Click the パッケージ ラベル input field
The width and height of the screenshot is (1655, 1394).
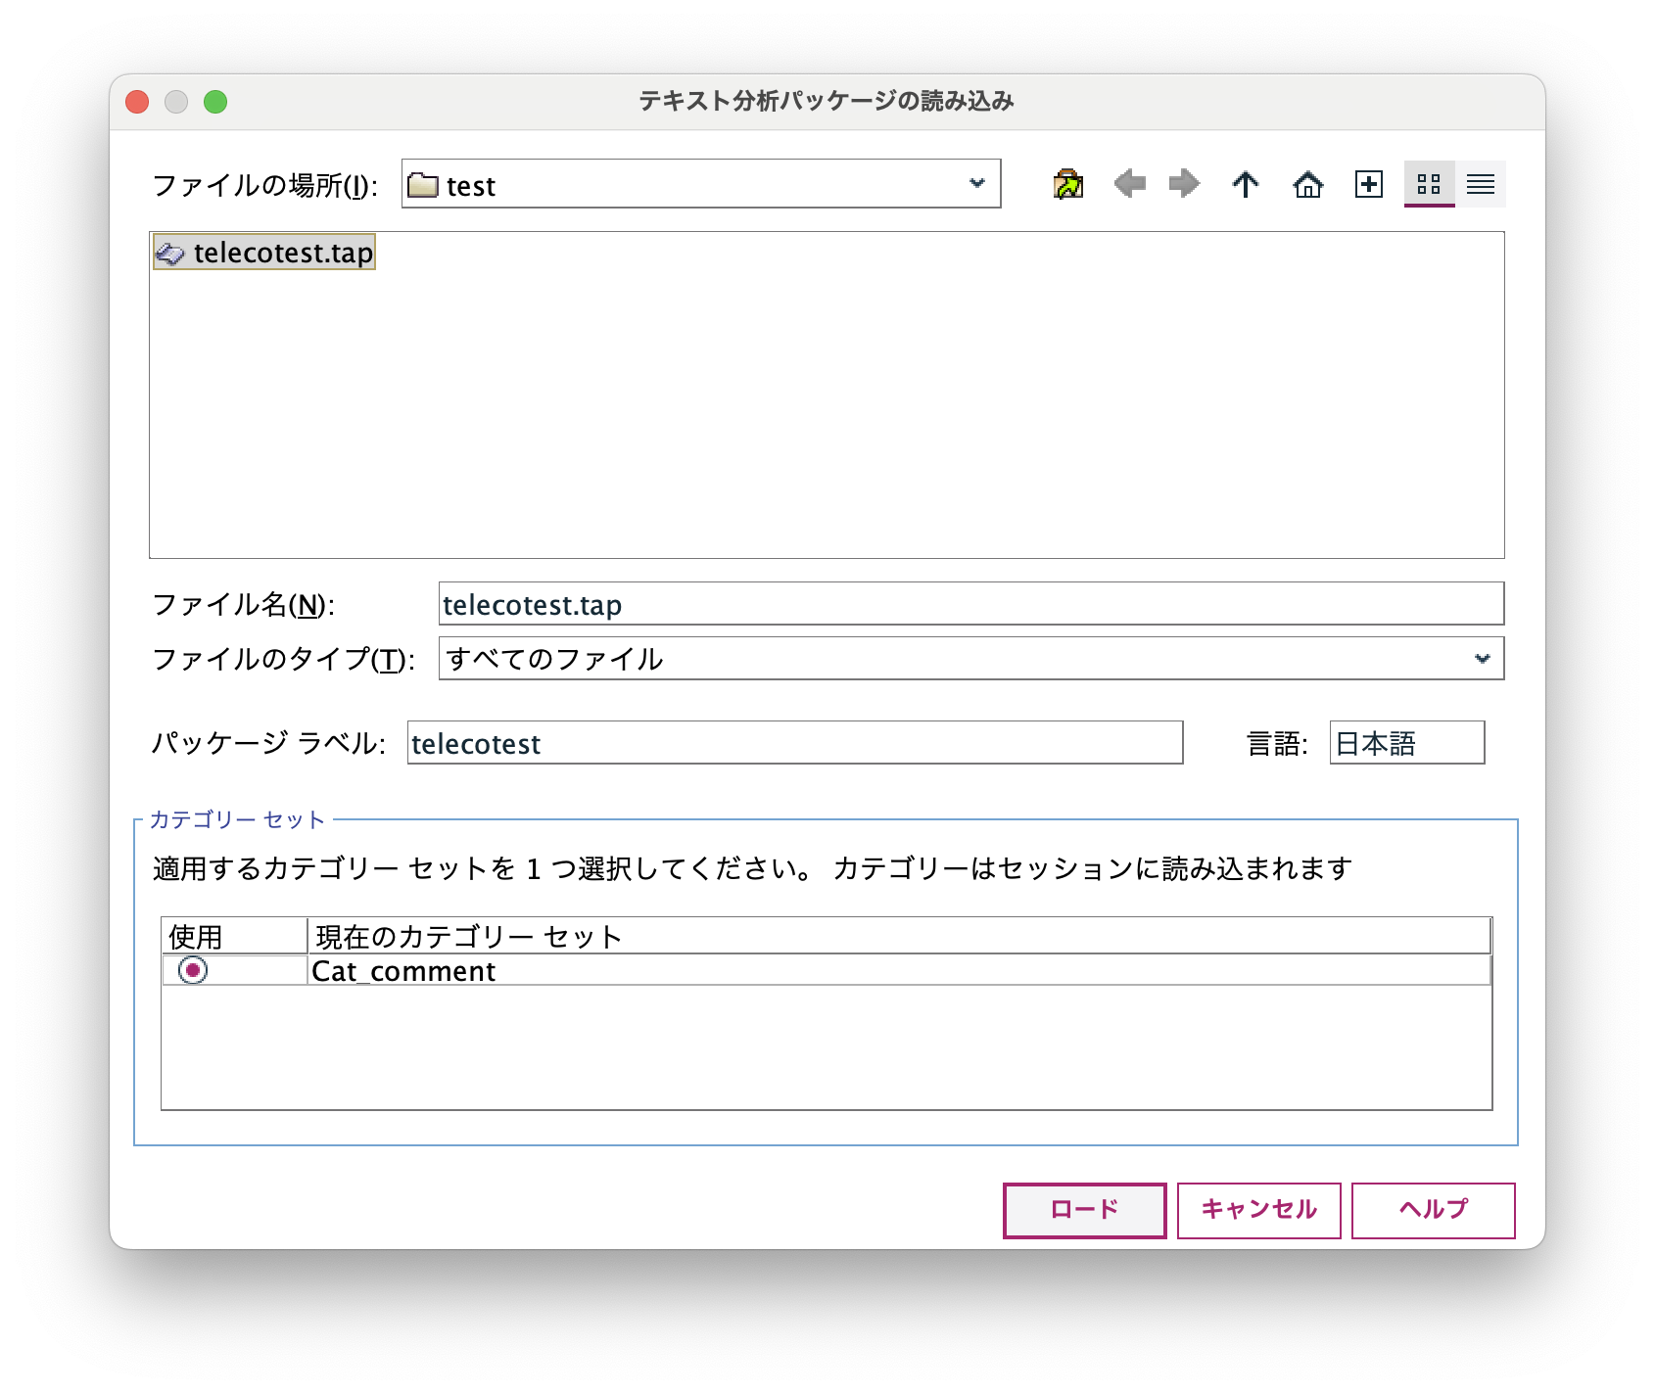pos(793,744)
